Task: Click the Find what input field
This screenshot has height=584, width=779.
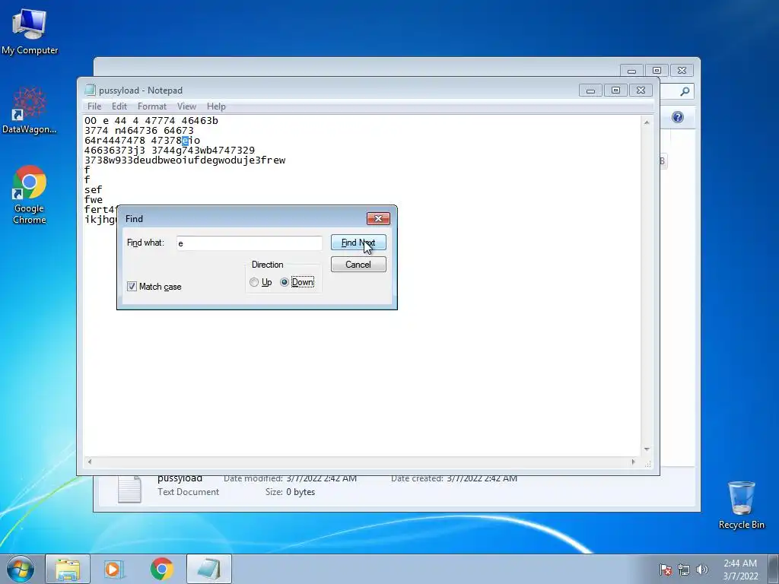Action: click(x=250, y=243)
